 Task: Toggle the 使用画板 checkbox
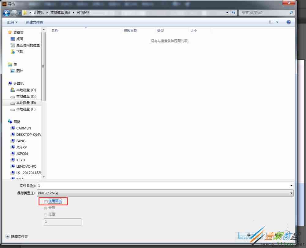click(x=46, y=202)
